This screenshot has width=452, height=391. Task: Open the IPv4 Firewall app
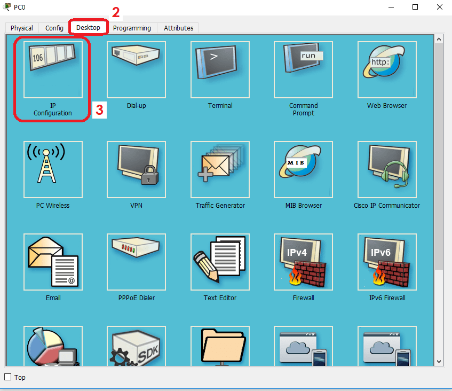pyautogui.click(x=303, y=262)
